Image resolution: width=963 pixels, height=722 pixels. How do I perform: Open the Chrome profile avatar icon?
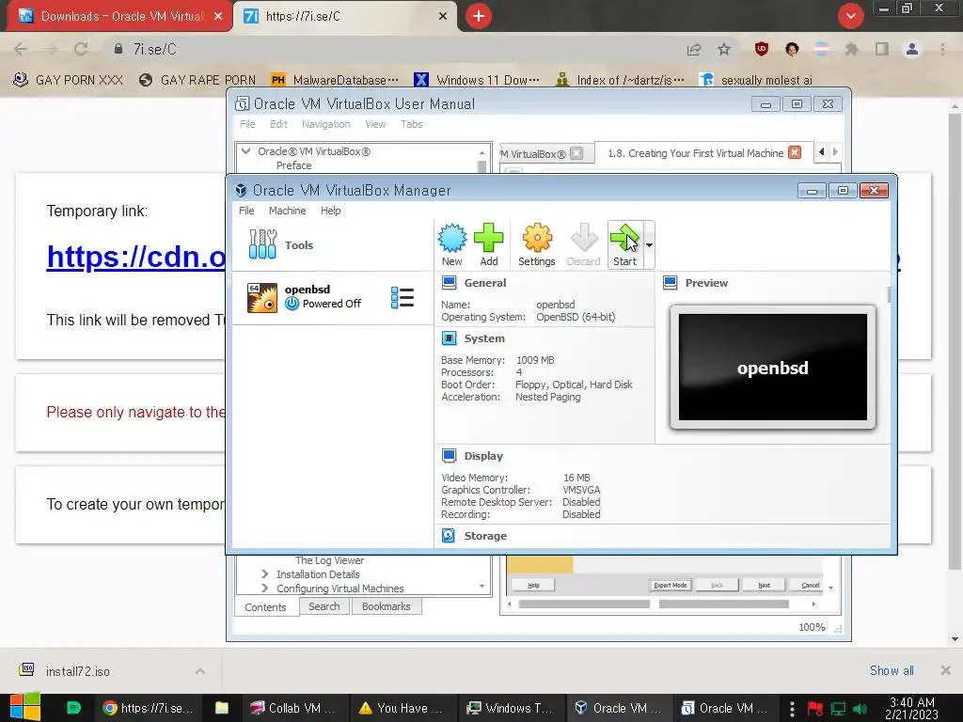click(x=912, y=49)
